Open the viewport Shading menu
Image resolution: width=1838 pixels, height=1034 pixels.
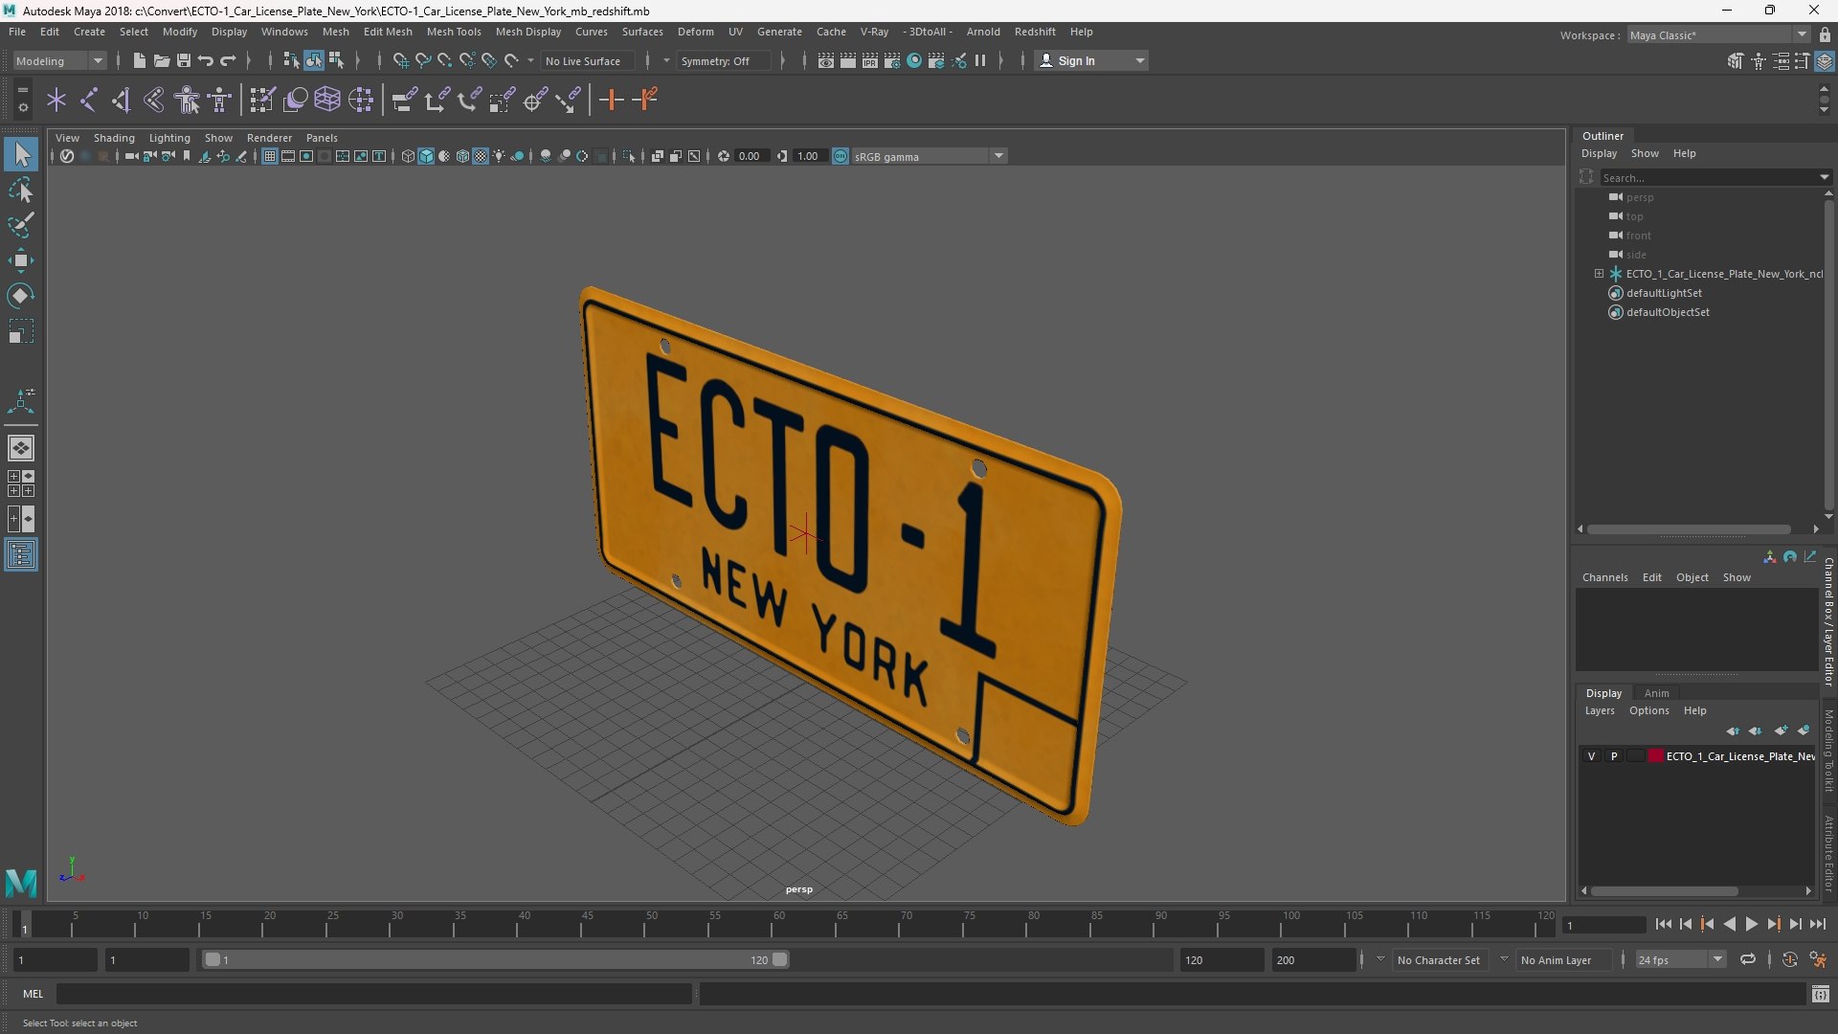[114, 138]
